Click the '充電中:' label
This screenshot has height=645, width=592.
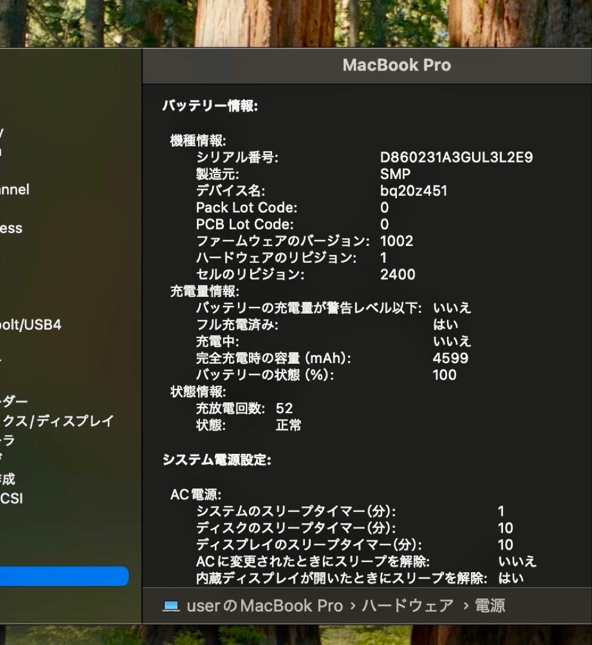(217, 342)
